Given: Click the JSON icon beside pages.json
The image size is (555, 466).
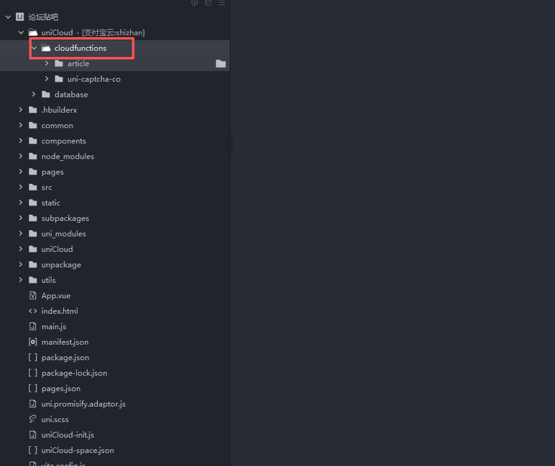Looking at the screenshot, I should coord(33,388).
